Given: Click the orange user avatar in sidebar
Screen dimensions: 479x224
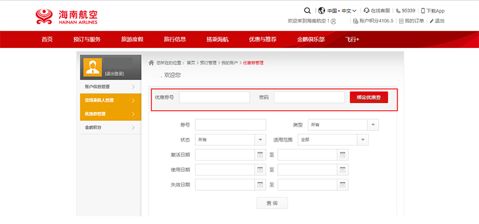Looking at the screenshot, I should (x=93, y=67).
